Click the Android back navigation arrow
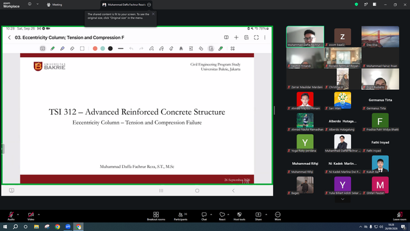This screenshot has width=410, height=231. tap(233, 191)
